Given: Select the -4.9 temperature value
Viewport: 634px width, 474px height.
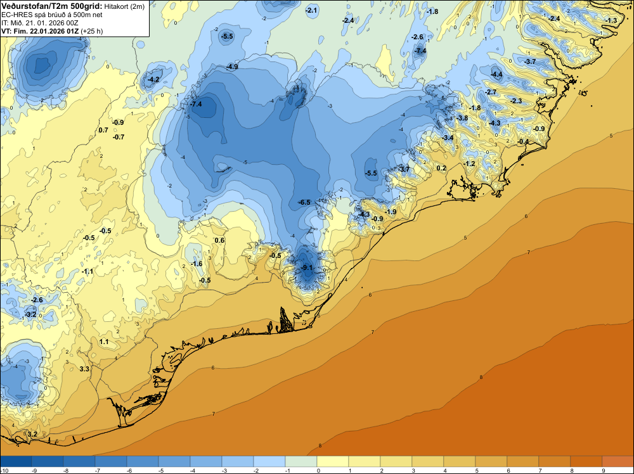Looking at the screenshot, I should pyautogui.click(x=233, y=67).
